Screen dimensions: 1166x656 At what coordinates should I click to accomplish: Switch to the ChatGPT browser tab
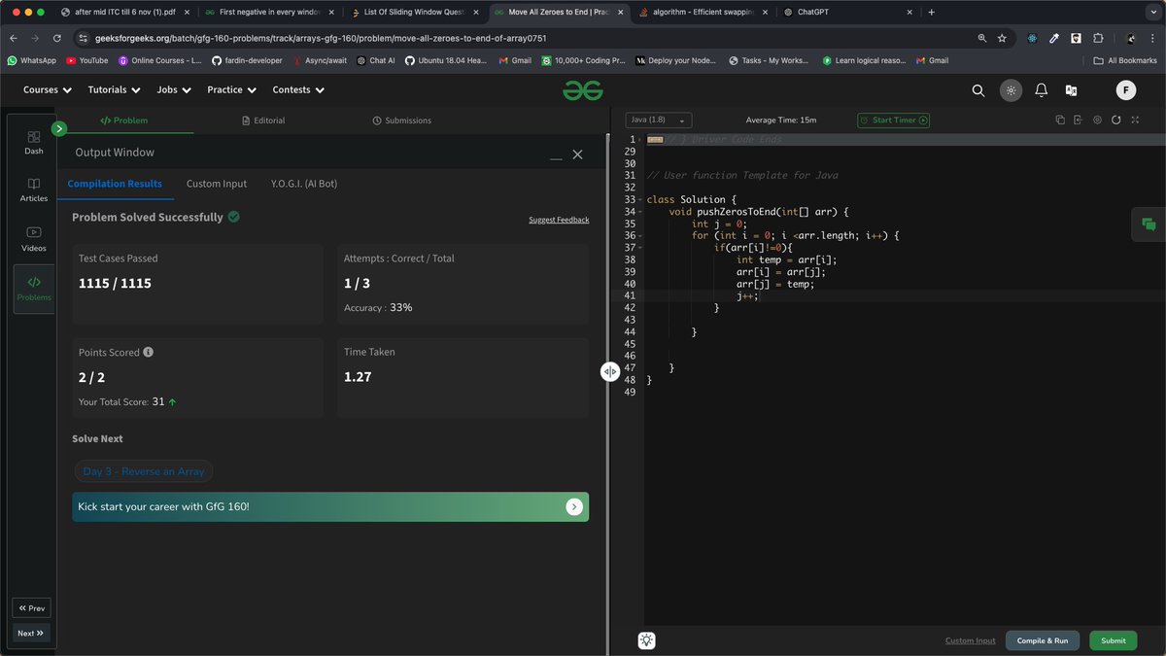[845, 13]
